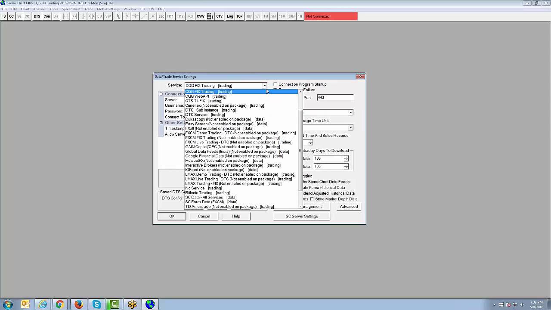Click the TOP toolbar button

(x=239, y=16)
